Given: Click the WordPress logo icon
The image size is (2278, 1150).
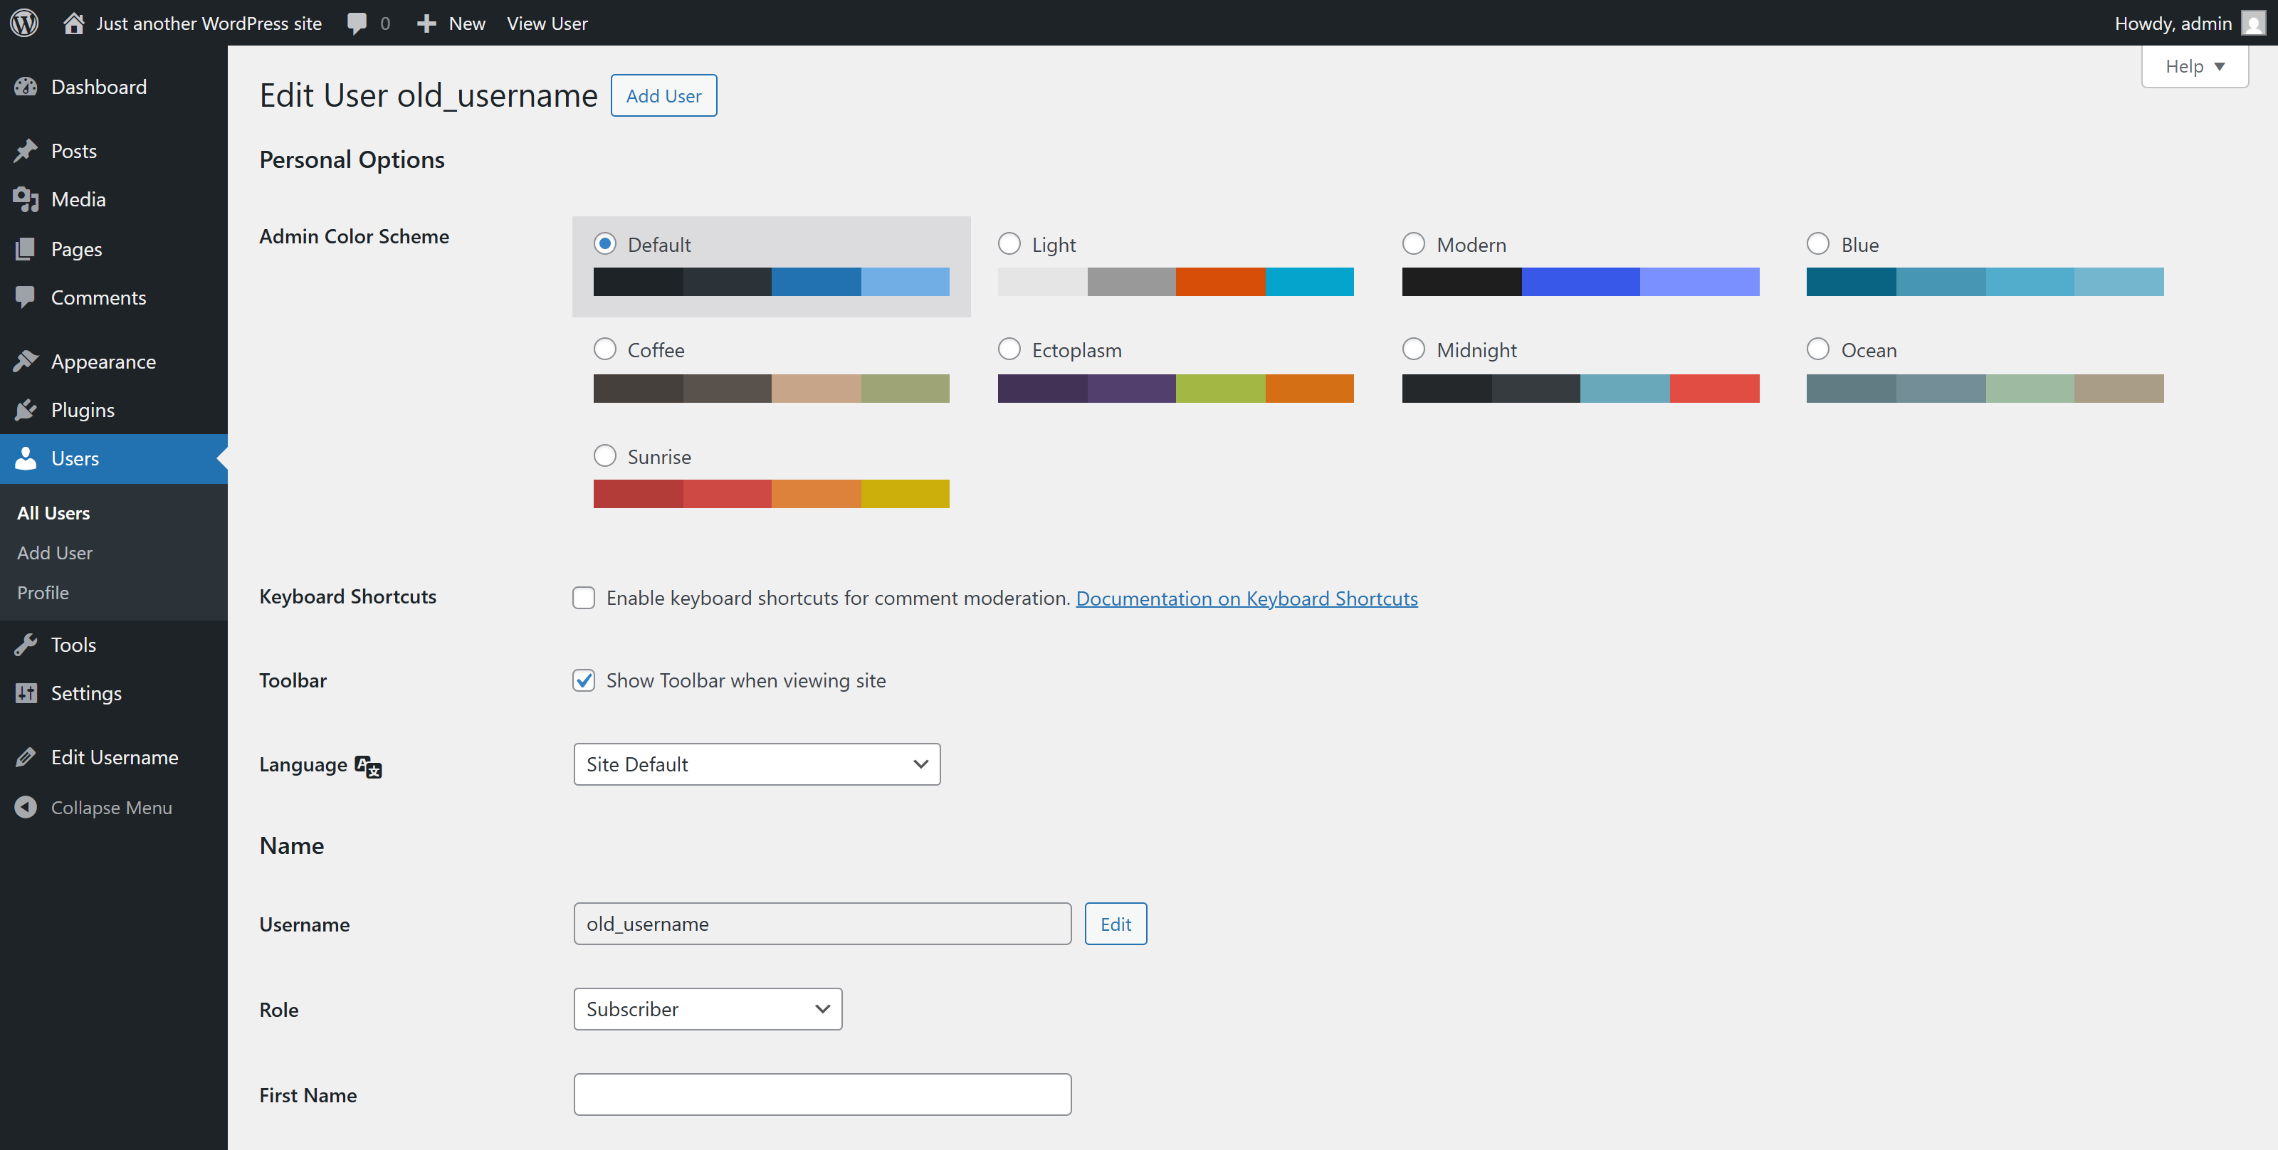Looking at the screenshot, I should 24,23.
